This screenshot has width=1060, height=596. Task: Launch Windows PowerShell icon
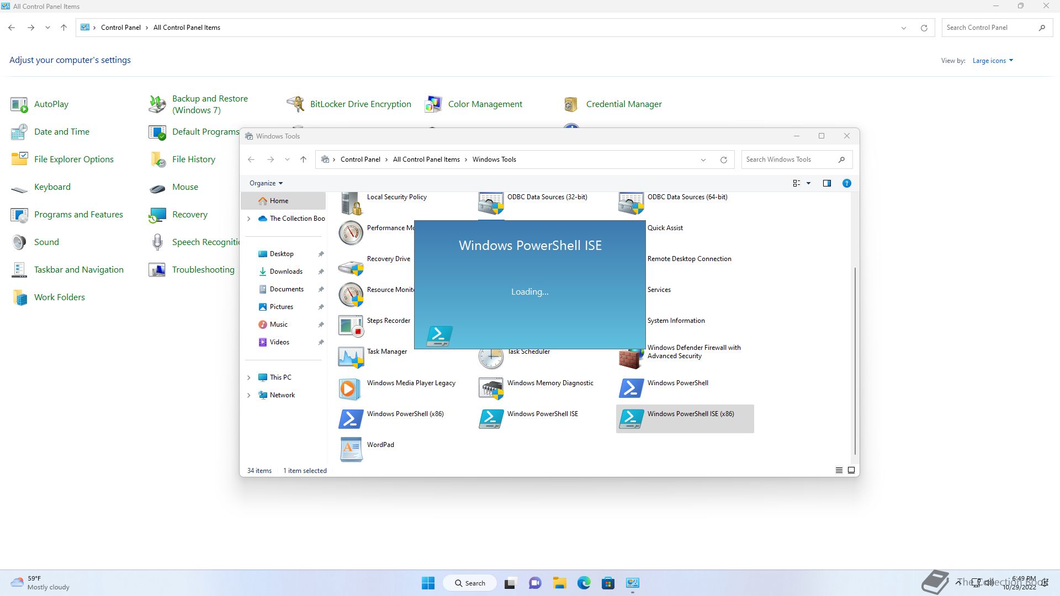[630, 388]
